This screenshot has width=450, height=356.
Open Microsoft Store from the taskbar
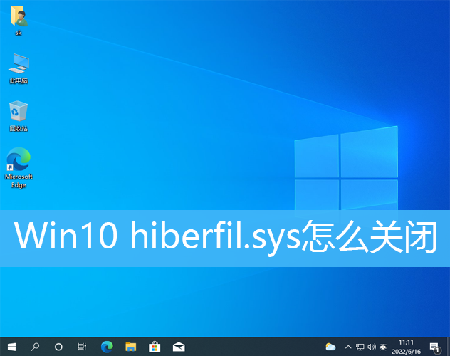[155, 347]
